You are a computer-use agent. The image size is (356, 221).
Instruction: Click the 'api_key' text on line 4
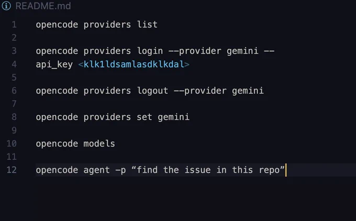tap(54, 64)
